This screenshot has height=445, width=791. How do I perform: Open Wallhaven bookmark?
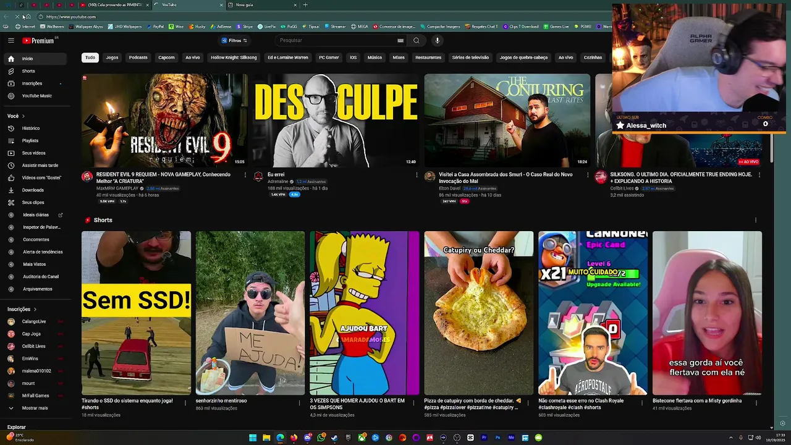pos(53,27)
